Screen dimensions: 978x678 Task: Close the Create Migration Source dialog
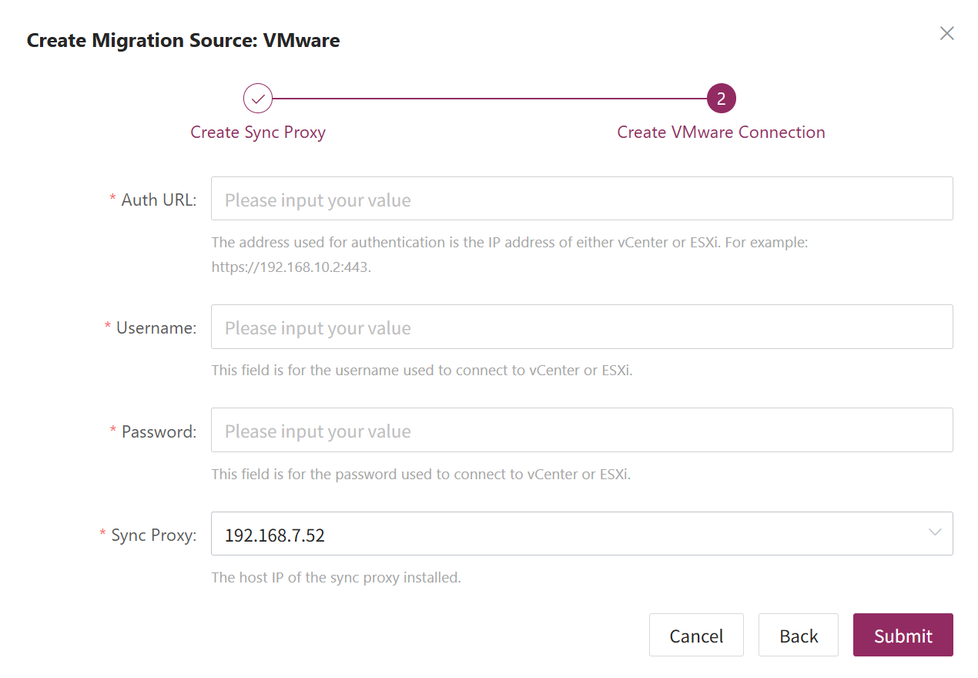coord(947,33)
